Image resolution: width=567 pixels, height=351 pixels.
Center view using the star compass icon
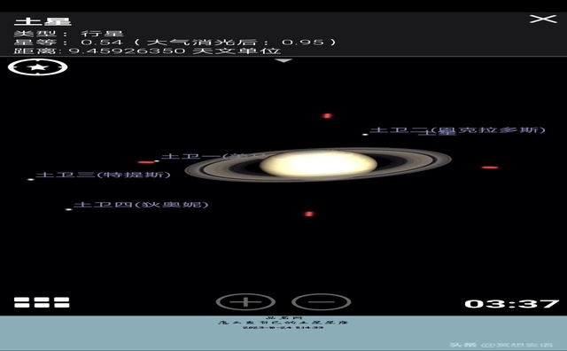pyautogui.click(x=37, y=67)
